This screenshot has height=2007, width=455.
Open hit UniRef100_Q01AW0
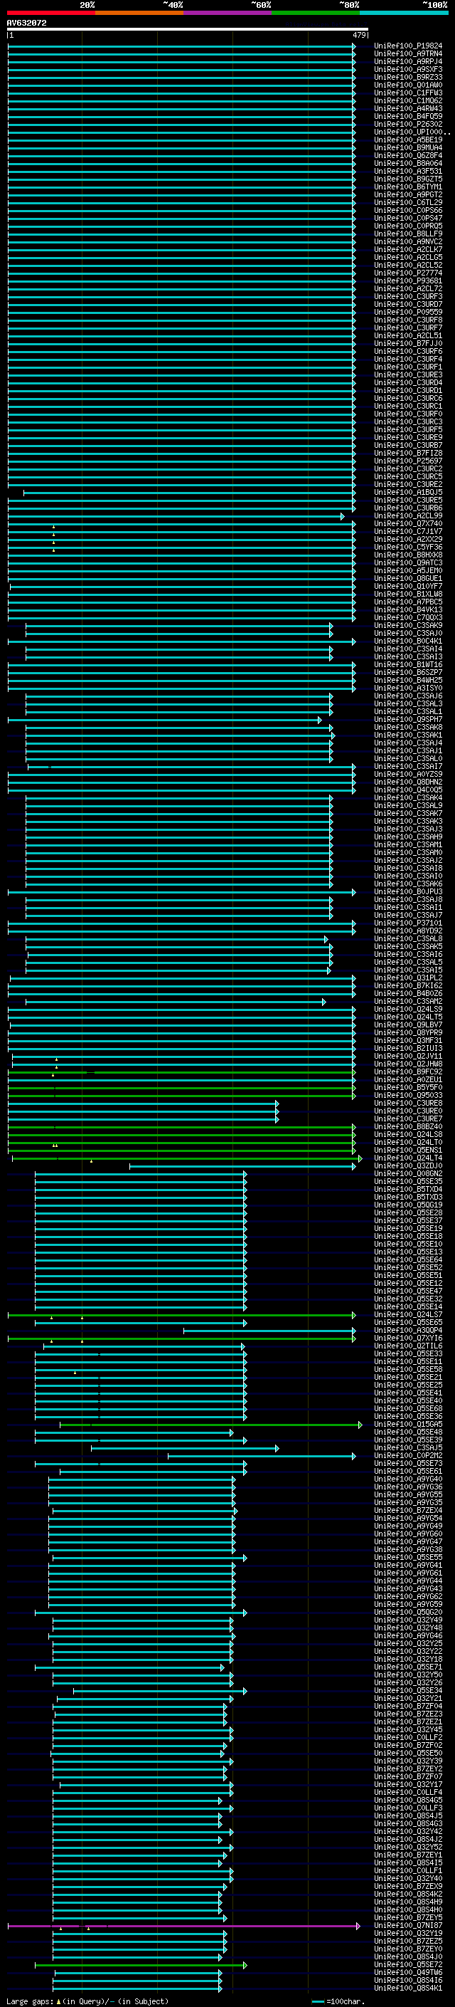pyautogui.click(x=408, y=85)
